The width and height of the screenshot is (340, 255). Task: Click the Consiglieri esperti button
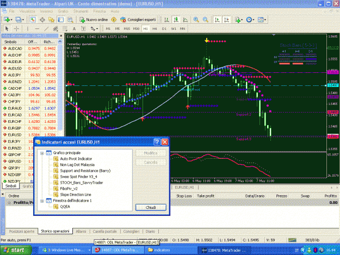138,20
